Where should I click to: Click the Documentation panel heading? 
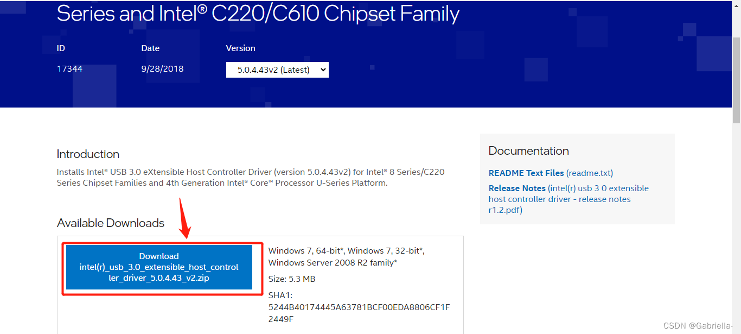tap(528, 150)
